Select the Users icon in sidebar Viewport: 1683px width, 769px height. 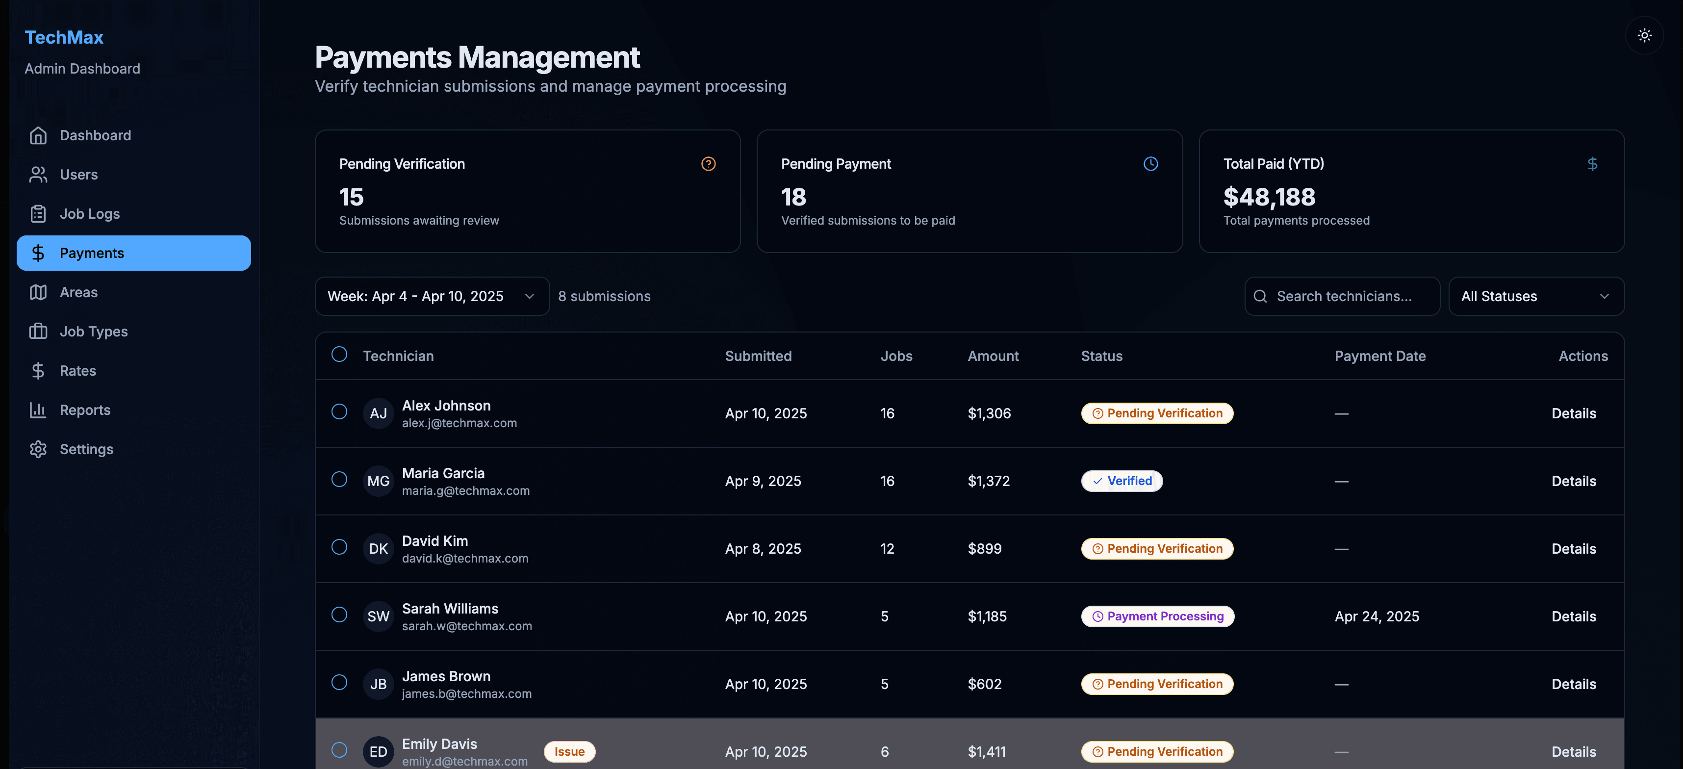[x=39, y=175]
